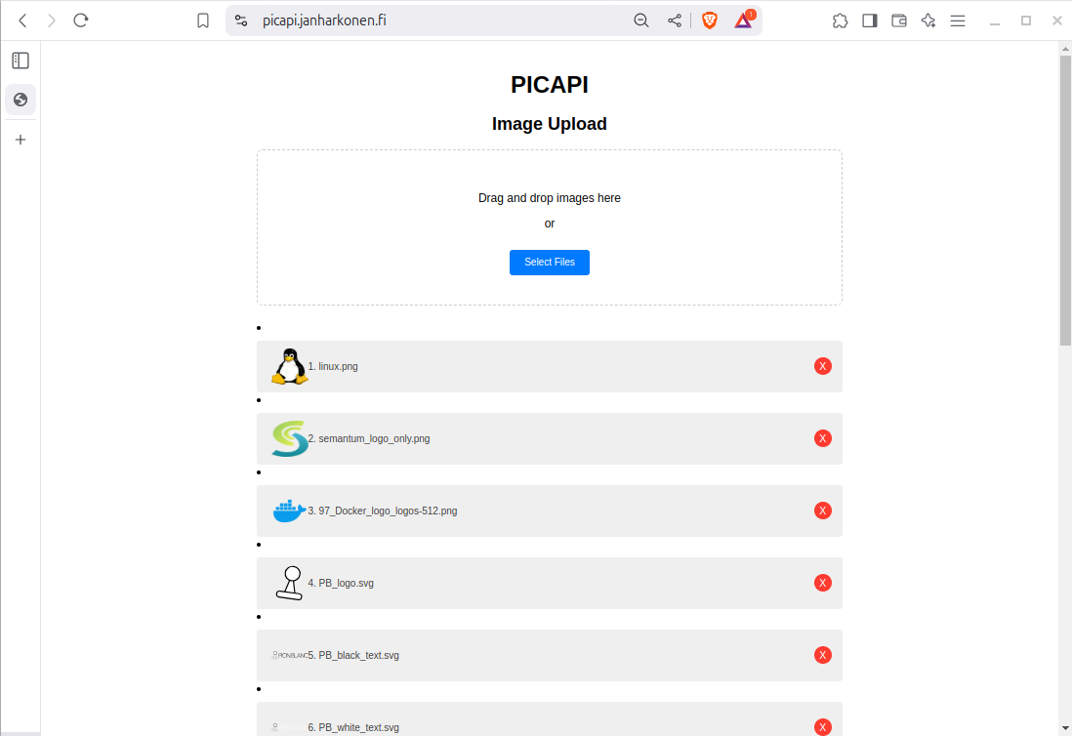
Task: Click the Linux penguin thumbnail
Action: pyautogui.click(x=289, y=366)
